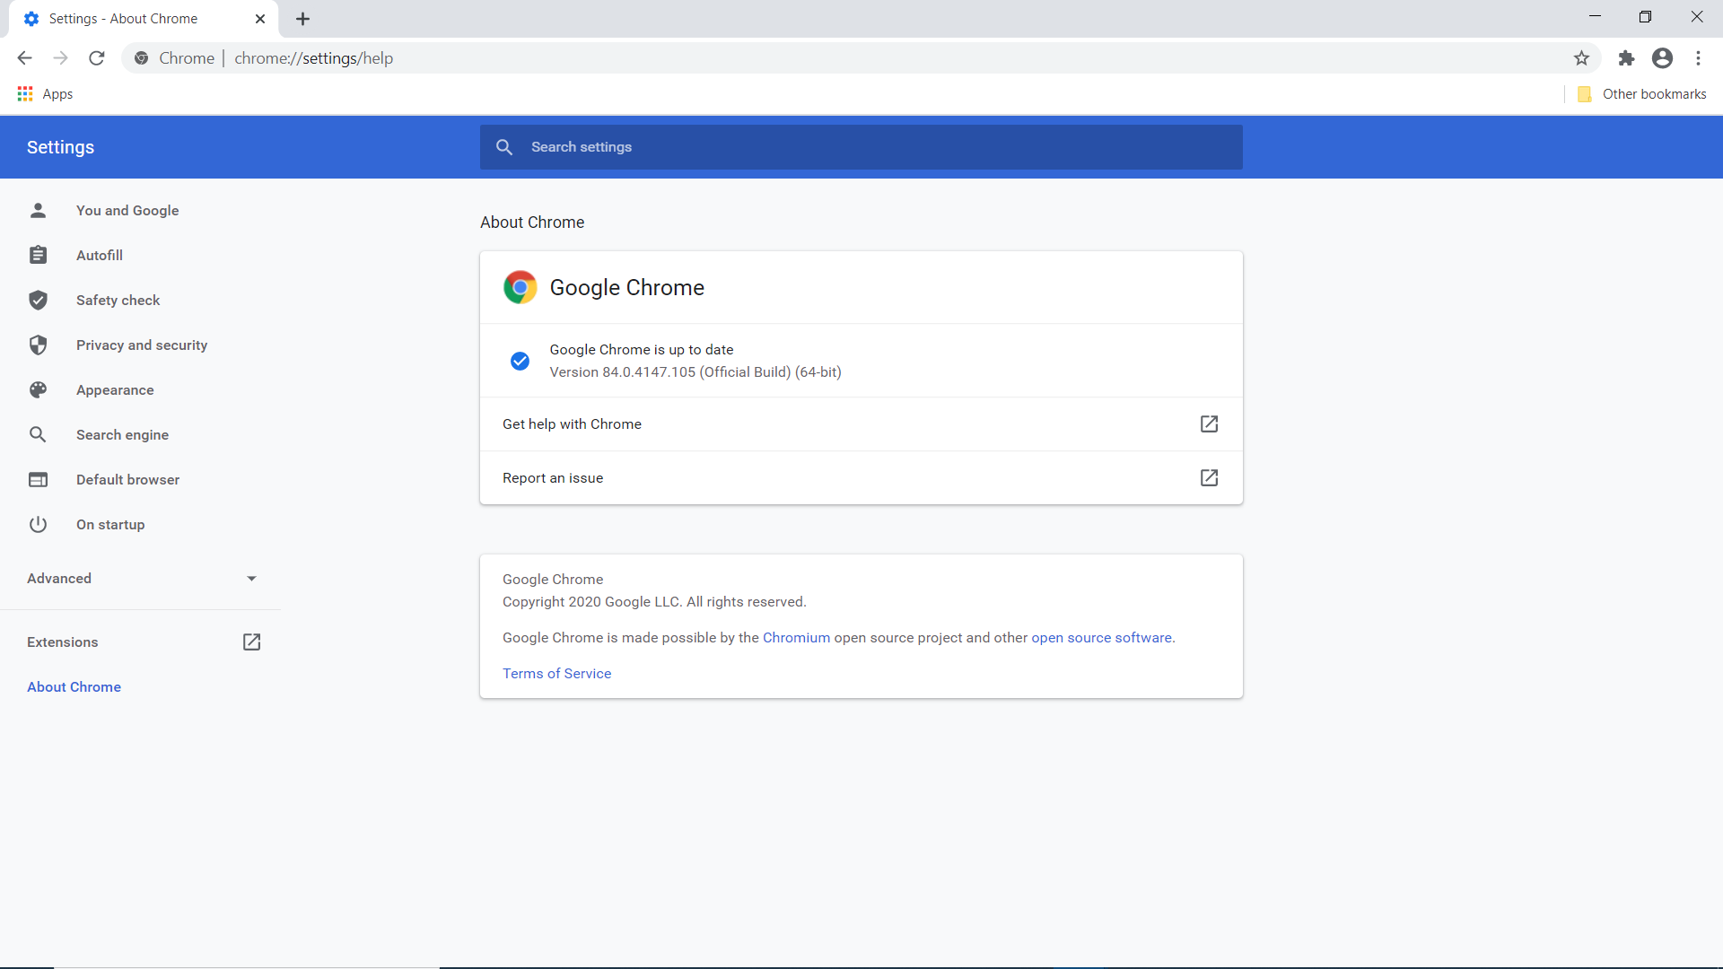Click the Safety check shield icon
The width and height of the screenshot is (1723, 969).
[38, 300]
